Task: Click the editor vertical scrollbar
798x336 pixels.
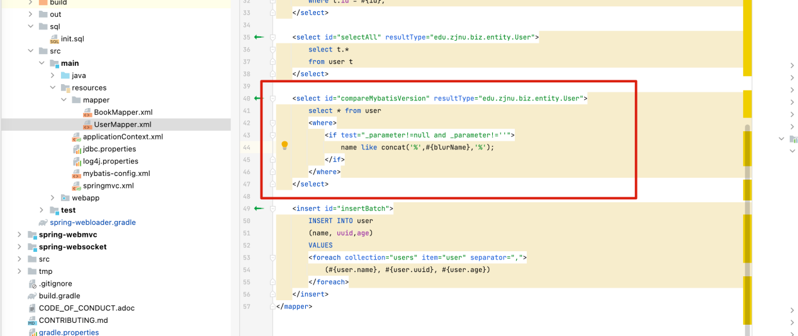Action: 748,220
